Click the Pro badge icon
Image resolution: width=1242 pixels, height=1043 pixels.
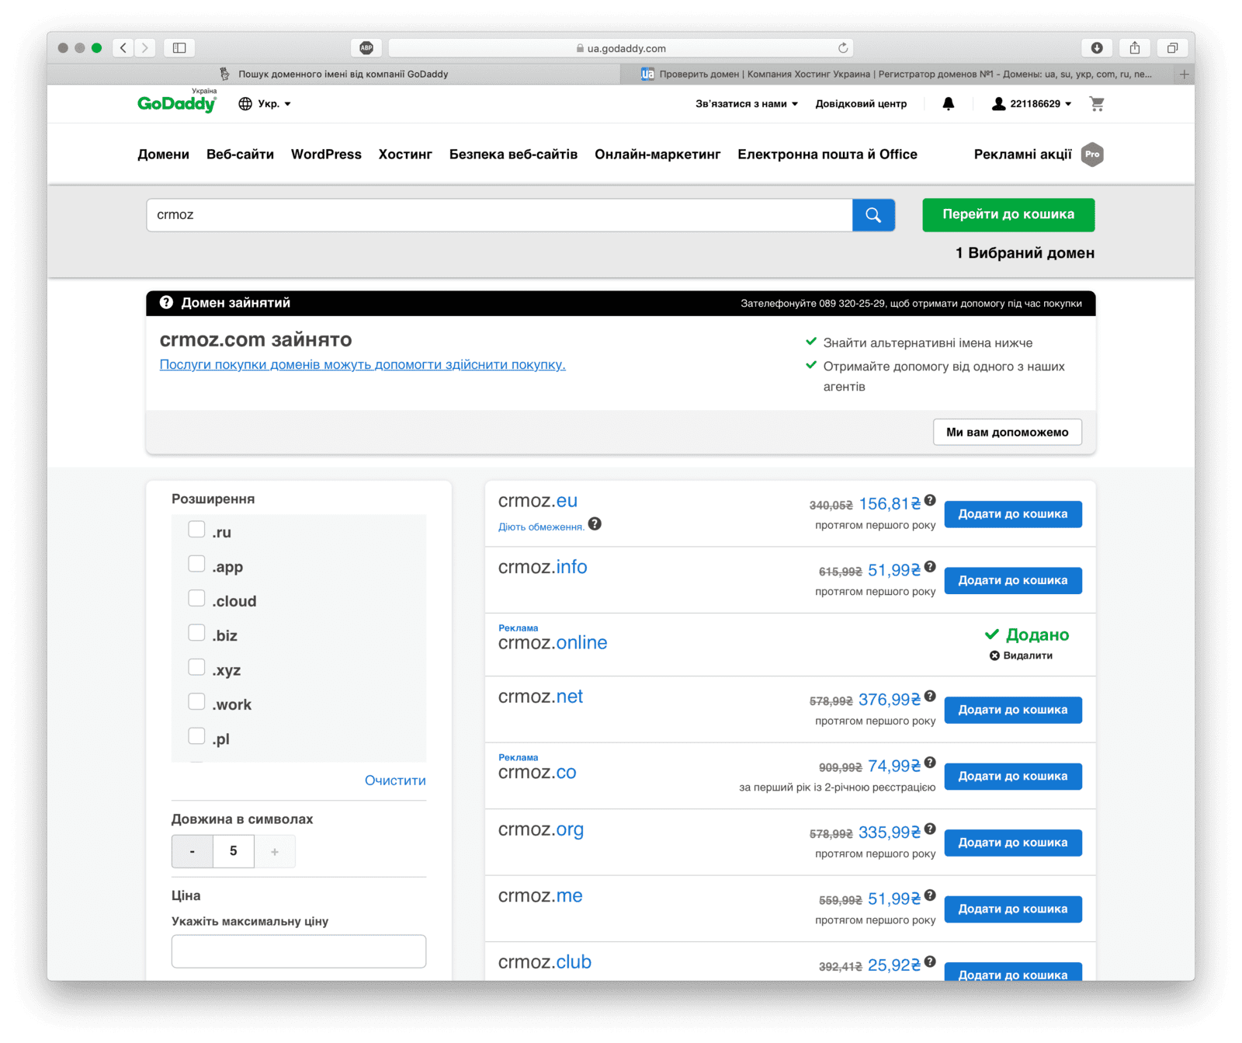click(x=1092, y=155)
